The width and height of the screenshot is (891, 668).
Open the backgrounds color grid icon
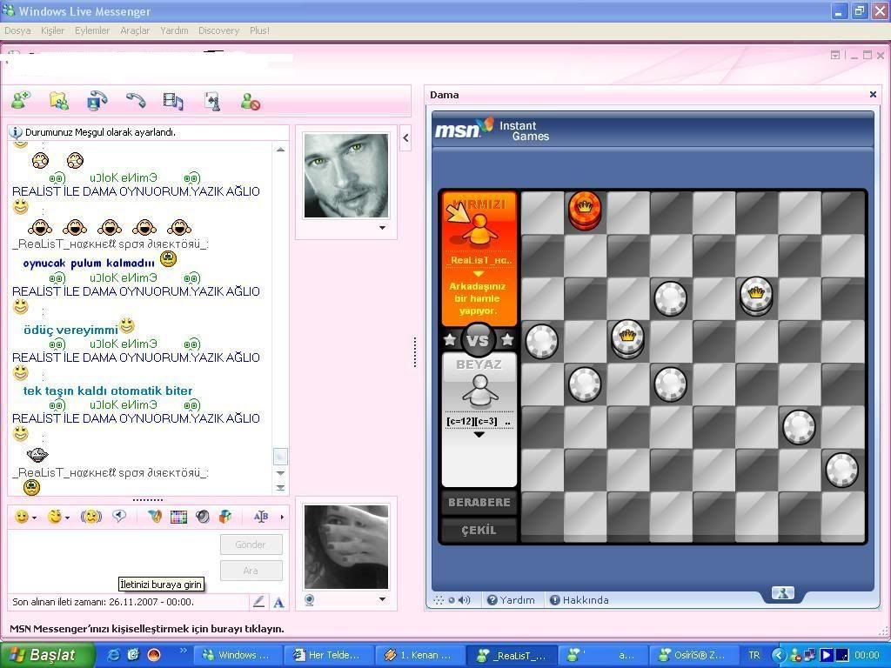[x=178, y=517]
